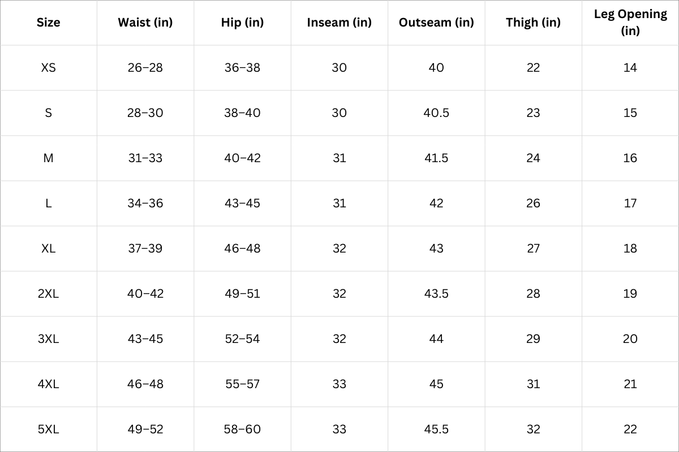Click outseam value 41.5 in M row
This screenshot has height=452, width=679.
click(x=436, y=158)
